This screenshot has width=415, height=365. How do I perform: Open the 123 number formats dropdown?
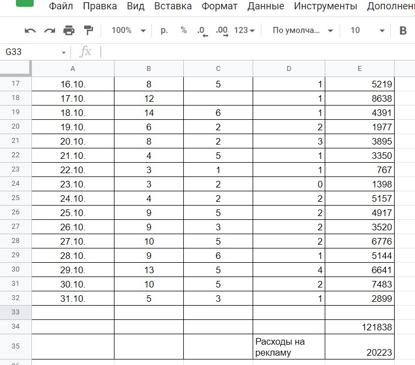coord(244,30)
